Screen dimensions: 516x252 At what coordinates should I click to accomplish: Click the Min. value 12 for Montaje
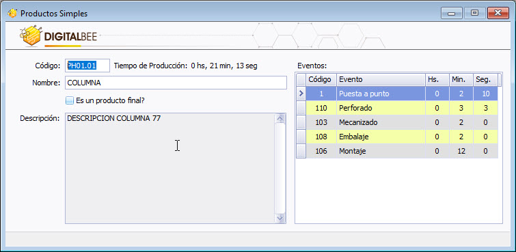[x=461, y=152]
